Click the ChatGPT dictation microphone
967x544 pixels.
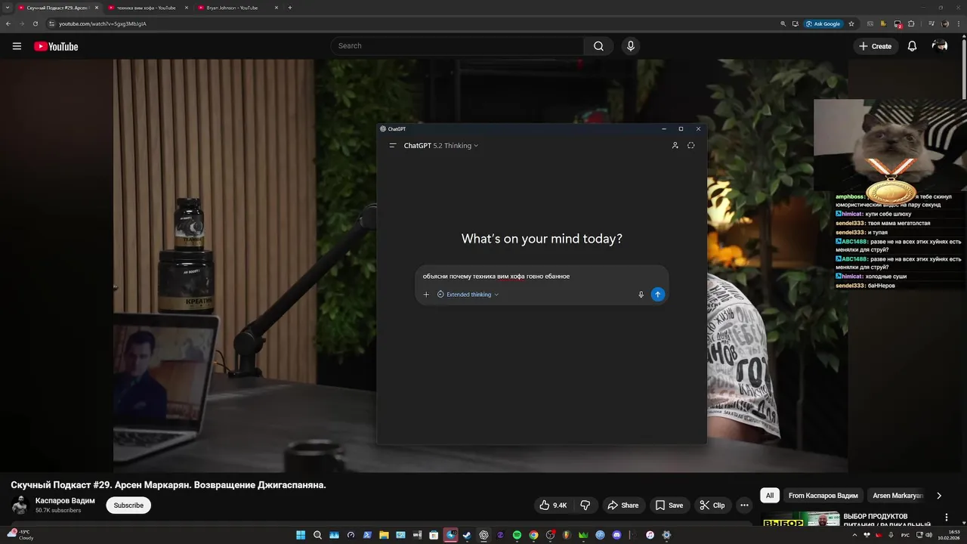pyautogui.click(x=641, y=295)
